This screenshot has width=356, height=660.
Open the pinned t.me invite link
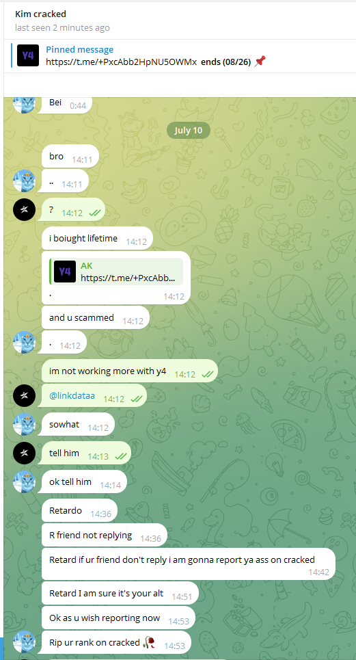(x=121, y=62)
